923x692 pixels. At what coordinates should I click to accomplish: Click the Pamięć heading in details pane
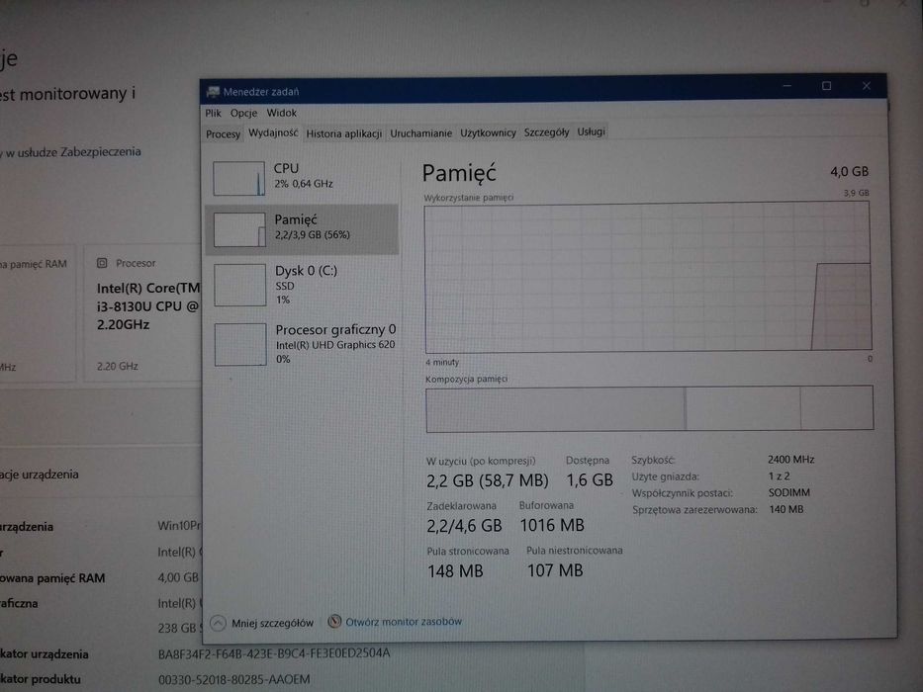(x=459, y=173)
